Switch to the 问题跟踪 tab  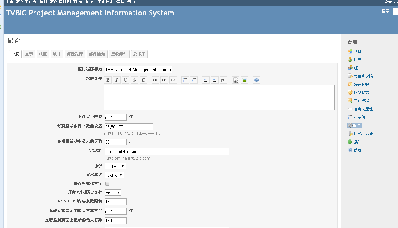pos(75,54)
